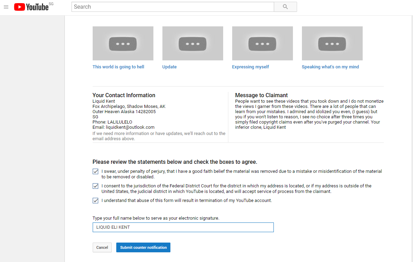The width and height of the screenshot is (413, 262).
Task: Click the search magnifier button
Action: coord(285,7)
